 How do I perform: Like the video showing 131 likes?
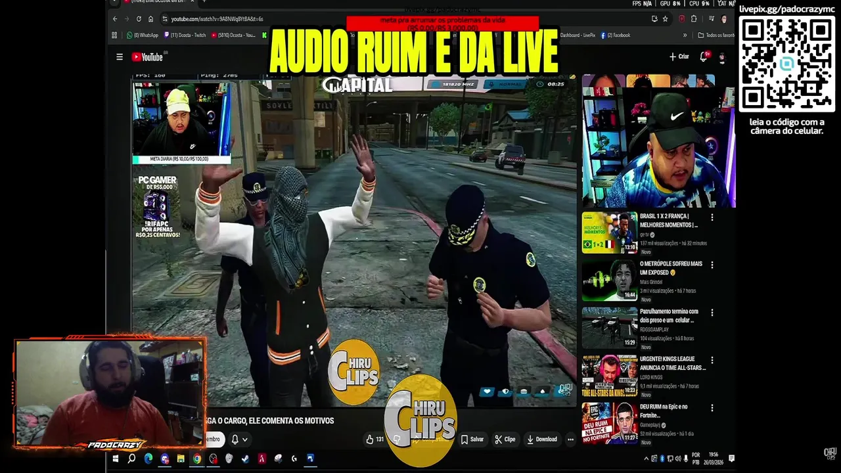[x=376, y=439]
